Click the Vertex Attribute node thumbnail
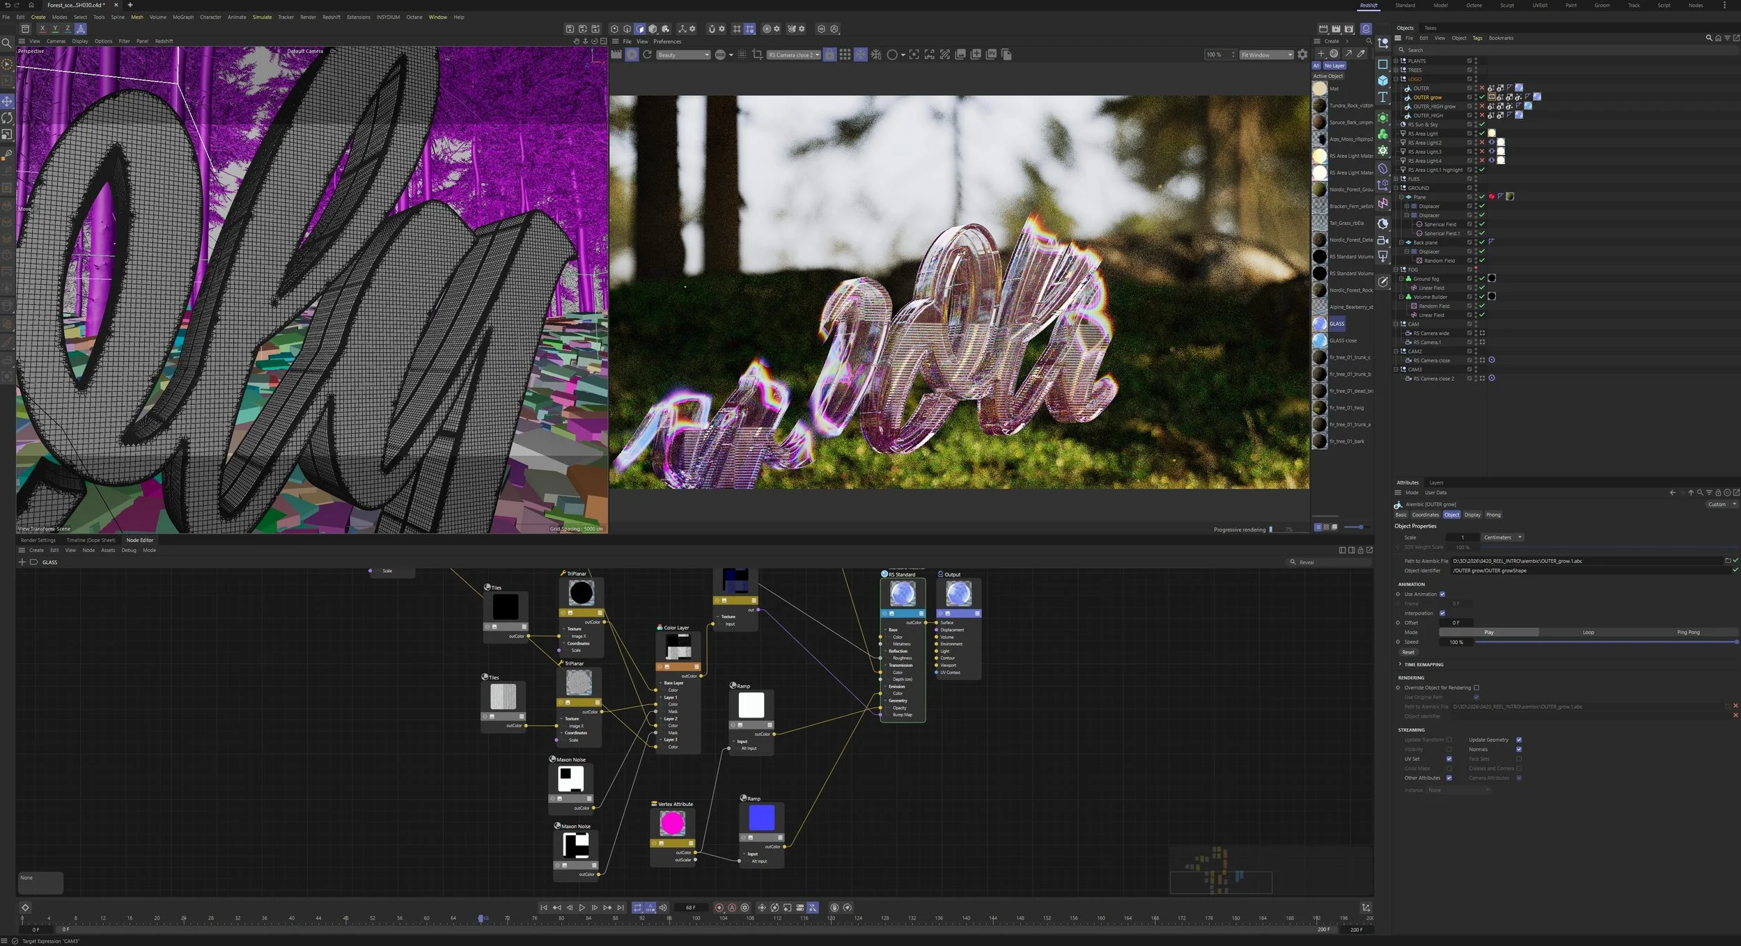 point(672,823)
